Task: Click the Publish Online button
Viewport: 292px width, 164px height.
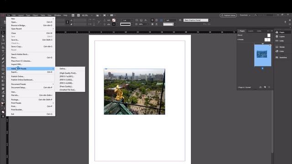Action: tap(228, 15)
